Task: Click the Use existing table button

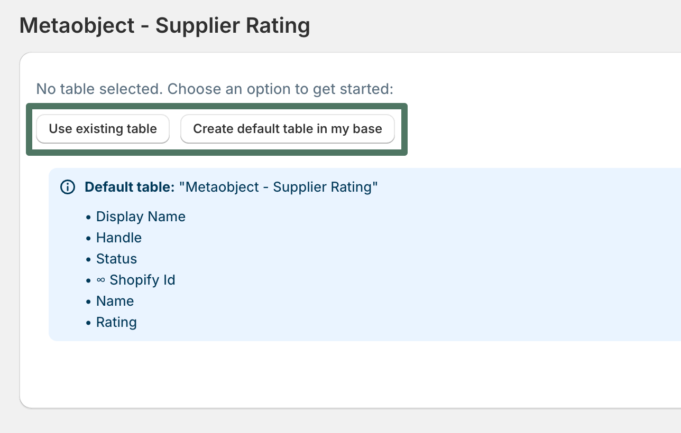Action: pos(103,129)
